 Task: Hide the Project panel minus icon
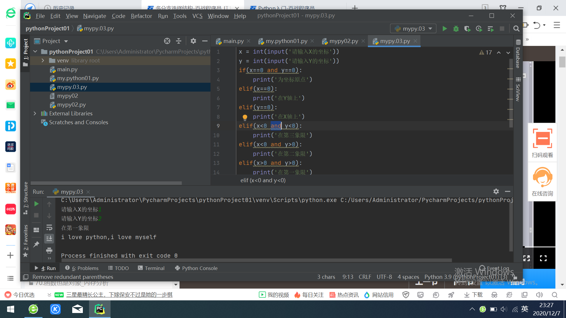point(205,41)
